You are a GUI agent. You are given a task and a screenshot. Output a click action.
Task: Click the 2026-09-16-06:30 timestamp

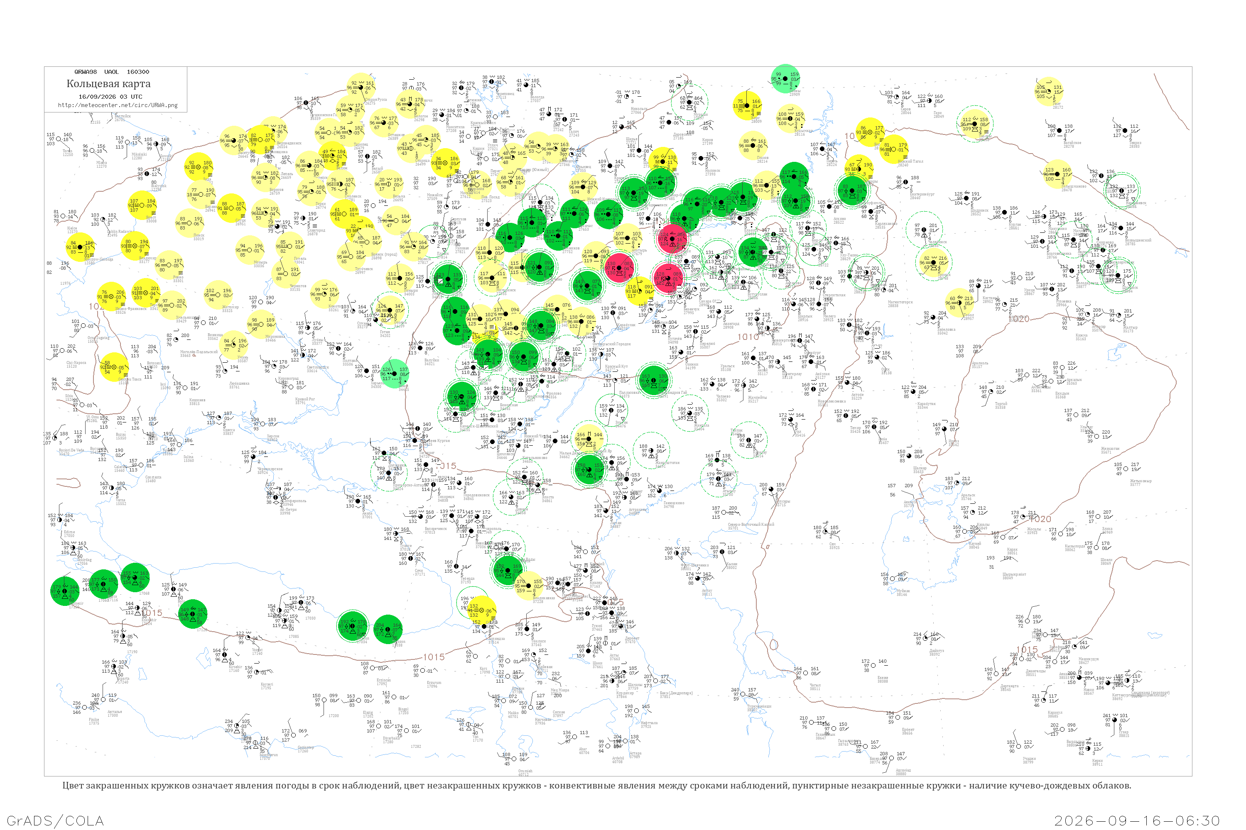click(1137, 820)
